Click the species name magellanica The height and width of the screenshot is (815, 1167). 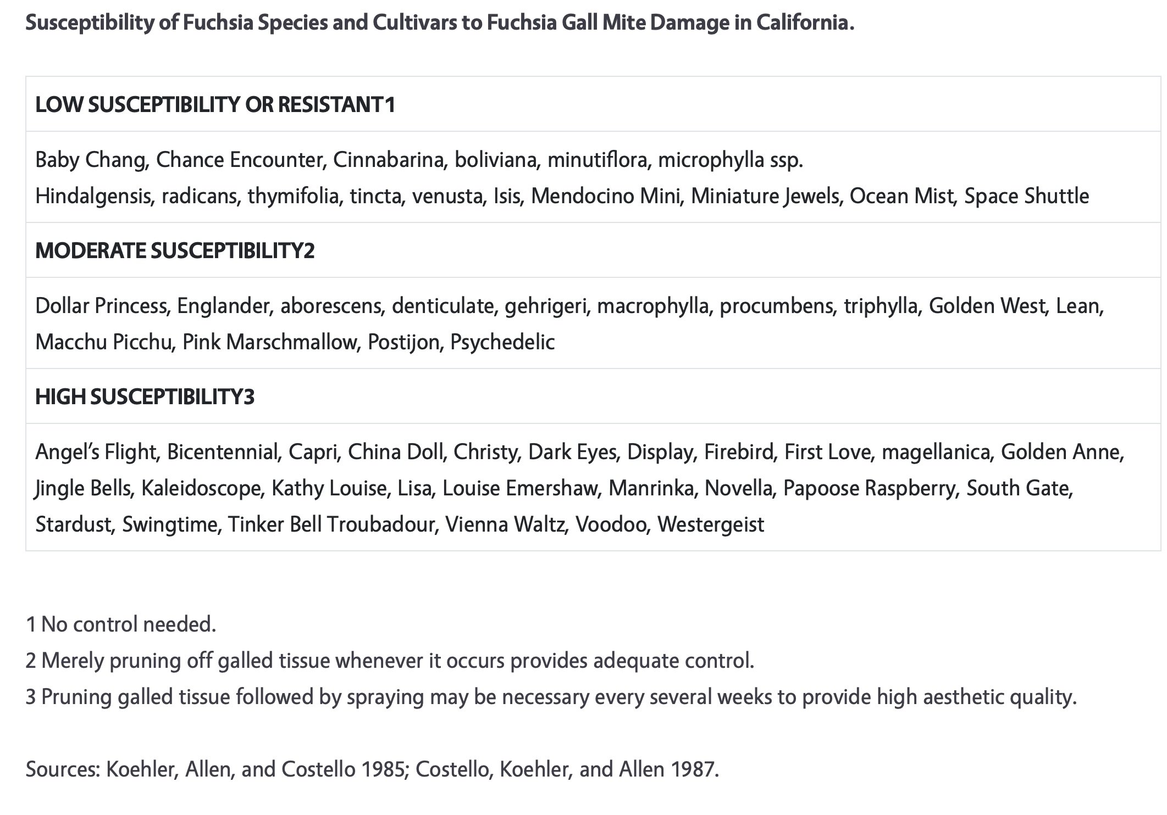click(x=936, y=452)
